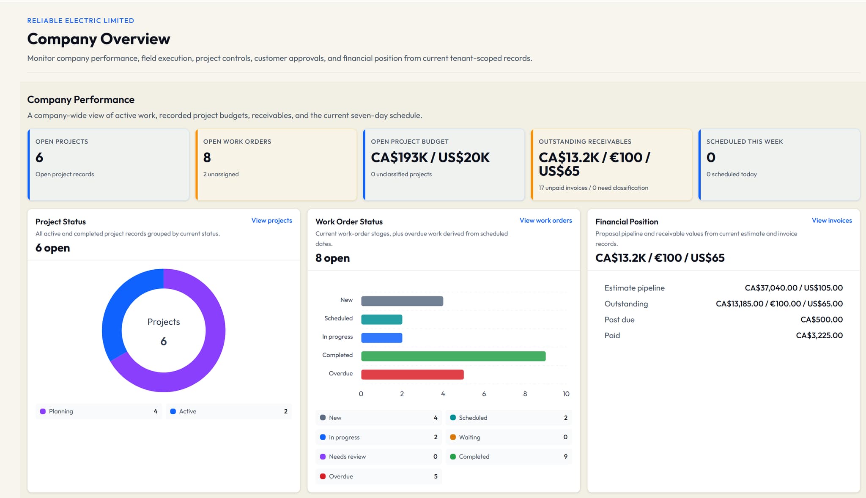Click the Estimate pipeline row

click(x=723, y=288)
